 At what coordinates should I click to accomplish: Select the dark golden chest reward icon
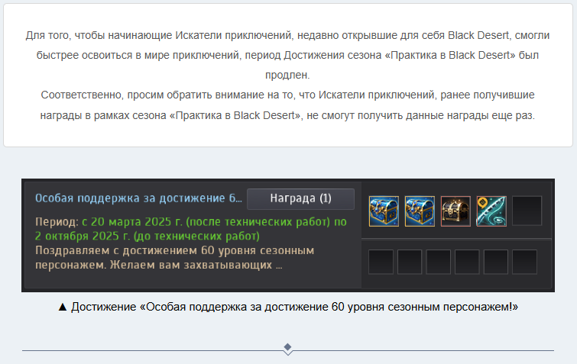point(455,211)
